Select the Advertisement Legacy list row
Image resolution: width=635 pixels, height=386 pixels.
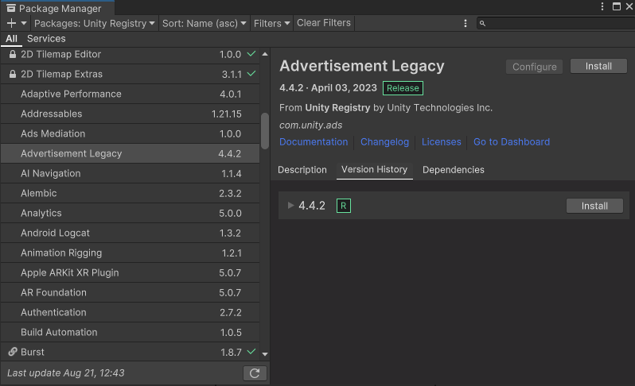click(130, 153)
